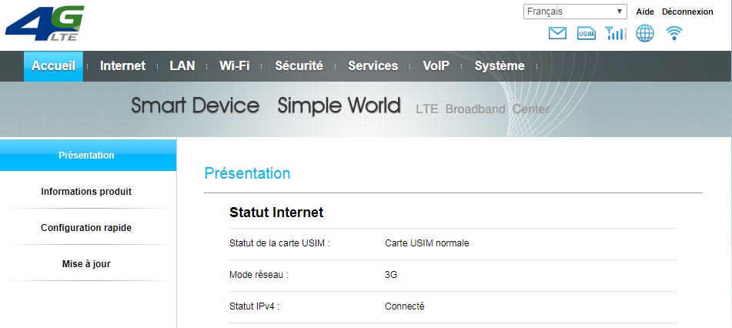Click the USIM card status icon
Image resolution: width=732 pixels, height=328 pixels.
587,33
